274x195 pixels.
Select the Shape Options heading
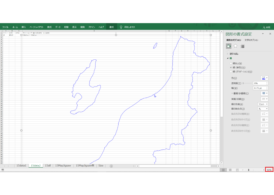pos(234,40)
